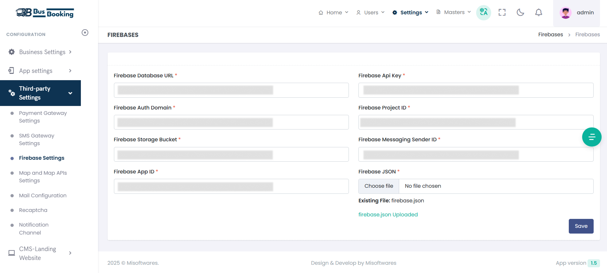607x273 pixels.
Task: Open Home menu in top navigation
Action: coord(334,12)
